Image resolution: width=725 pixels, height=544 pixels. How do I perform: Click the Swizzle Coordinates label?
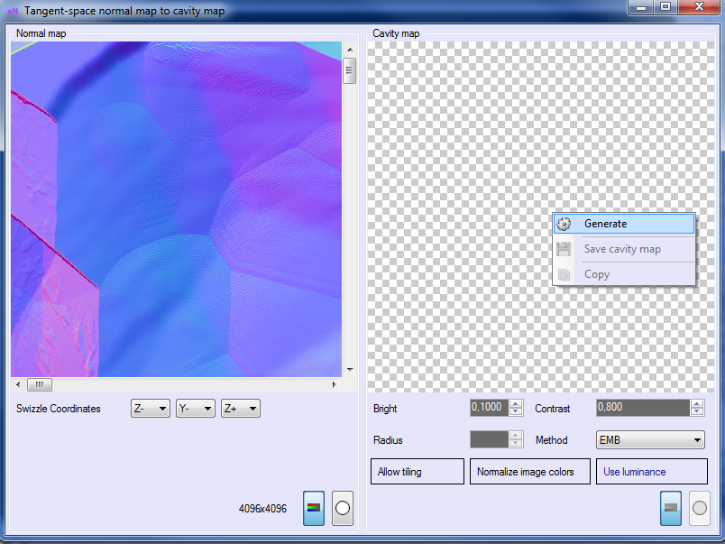pos(59,409)
